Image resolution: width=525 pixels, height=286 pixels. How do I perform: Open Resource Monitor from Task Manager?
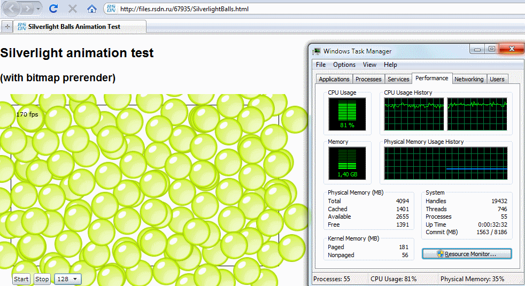point(467,254)
